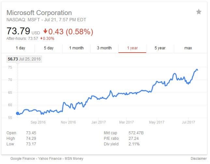This screenshot has height=164, width=210.
Task: Show the max time range
Action: point(188,48)
